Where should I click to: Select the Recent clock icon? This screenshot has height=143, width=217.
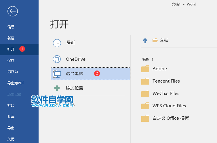coord(57,43)
